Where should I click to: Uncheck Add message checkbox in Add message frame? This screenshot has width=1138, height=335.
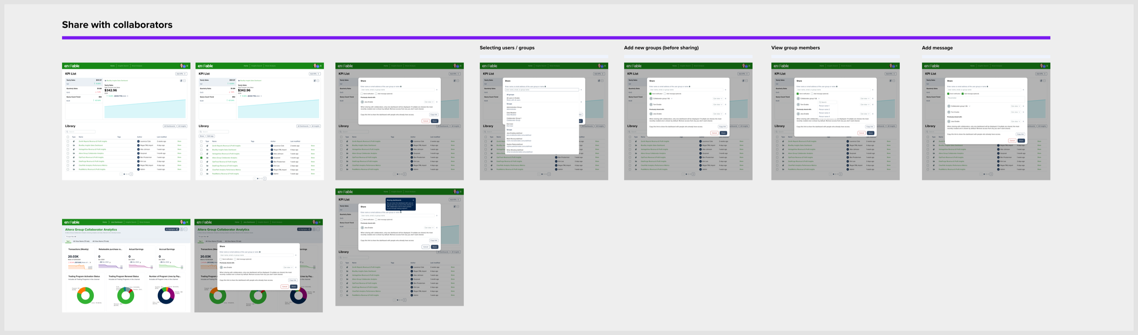962,94
